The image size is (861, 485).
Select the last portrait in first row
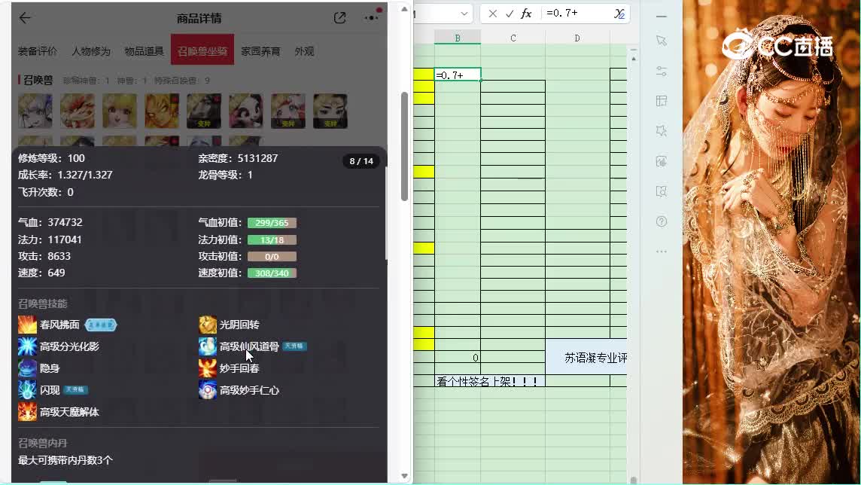tap(330, 111)
